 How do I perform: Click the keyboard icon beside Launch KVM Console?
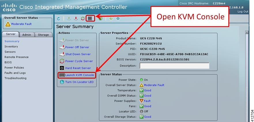(x=62, y=75)
